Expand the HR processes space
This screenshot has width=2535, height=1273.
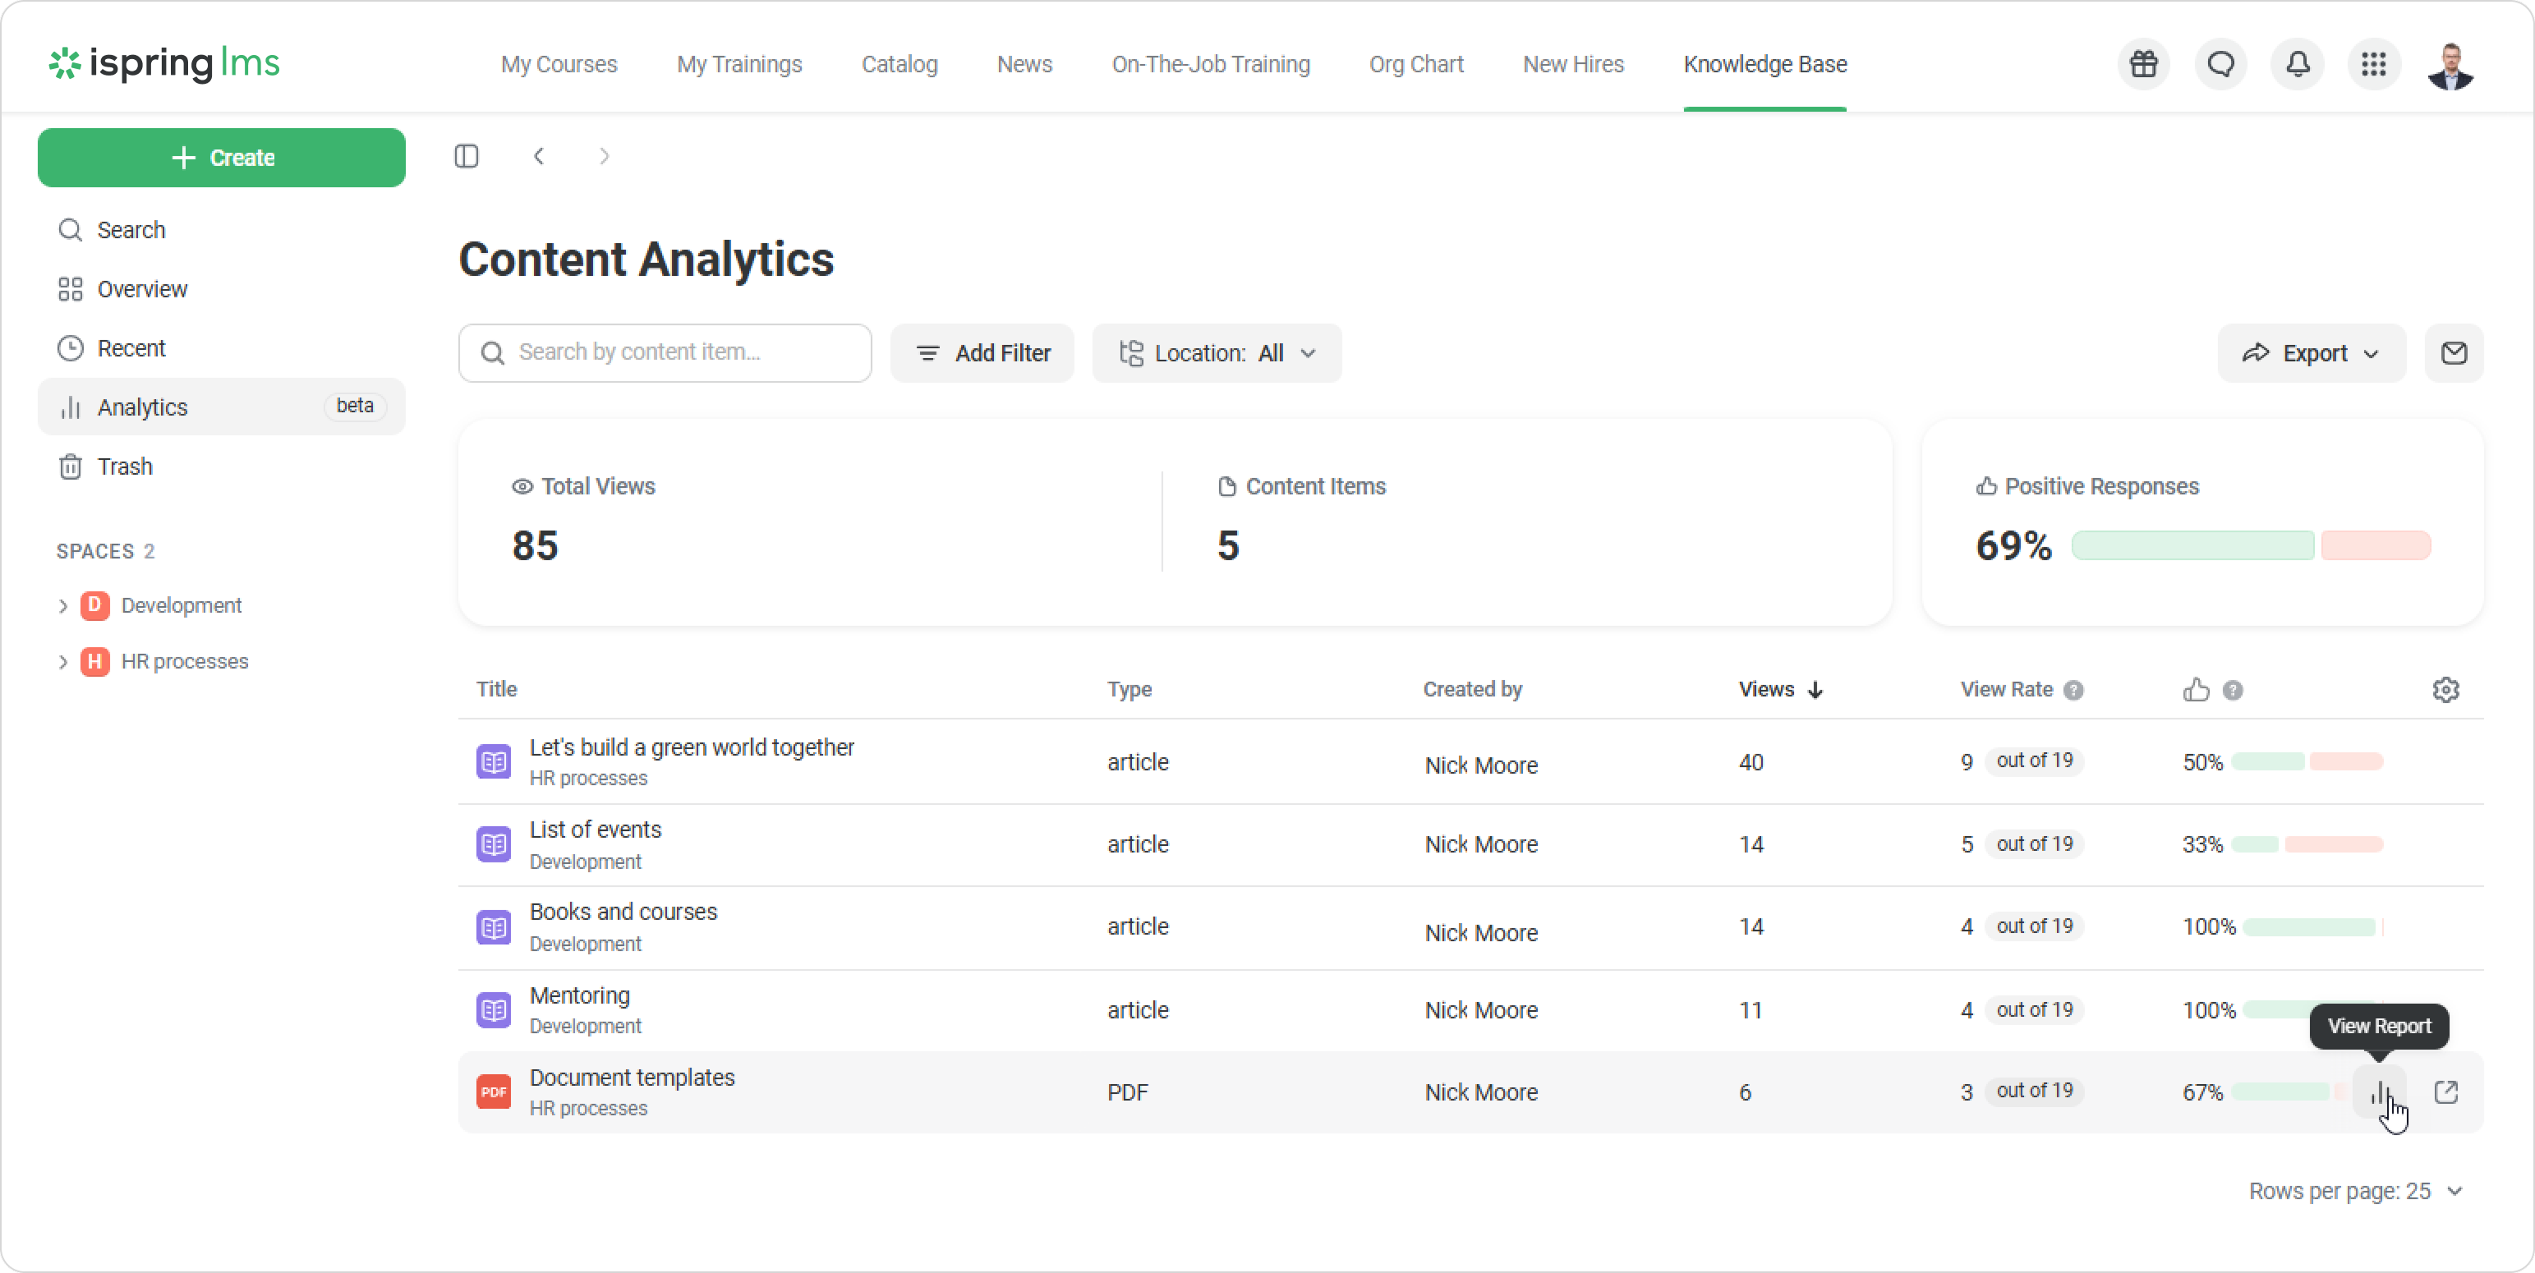tap(63, 662)
